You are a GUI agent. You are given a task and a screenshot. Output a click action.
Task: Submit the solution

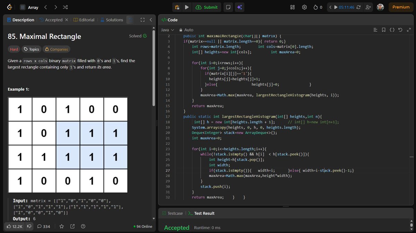207,7
